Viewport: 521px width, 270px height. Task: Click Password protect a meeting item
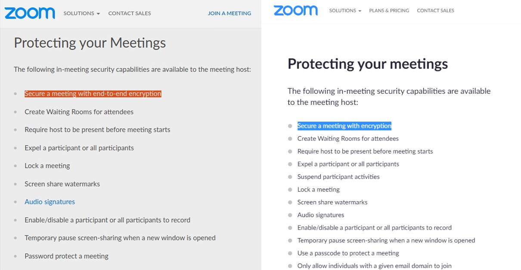click(66, 256)
